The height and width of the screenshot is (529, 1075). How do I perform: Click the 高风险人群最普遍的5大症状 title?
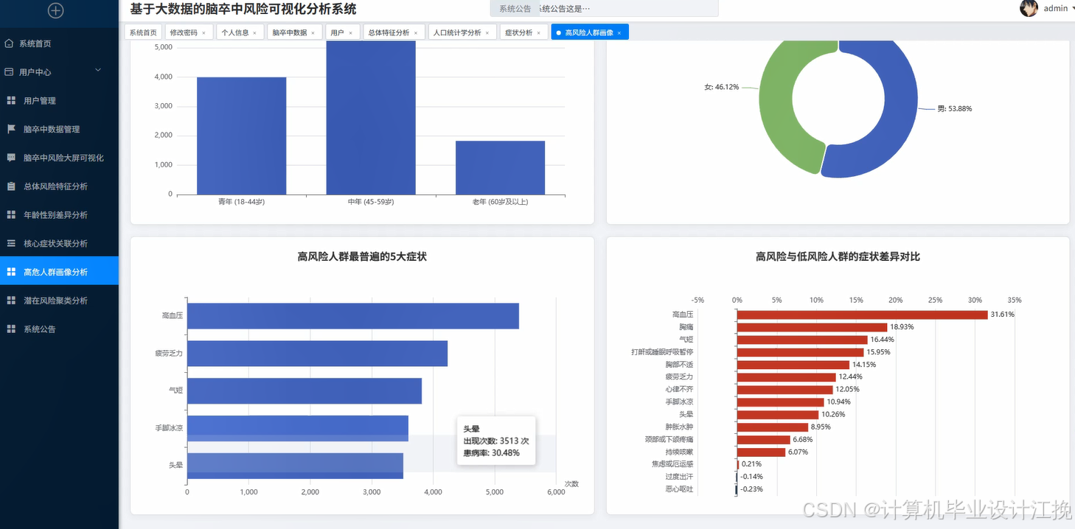[x=362, y=257]
